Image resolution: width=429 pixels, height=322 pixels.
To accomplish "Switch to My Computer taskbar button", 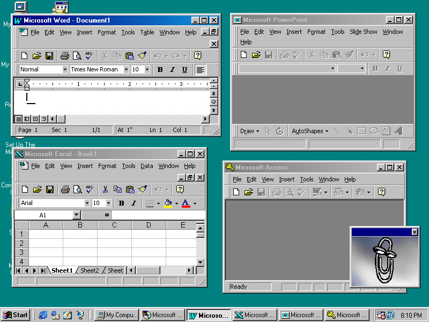I will tap(116, 315).
